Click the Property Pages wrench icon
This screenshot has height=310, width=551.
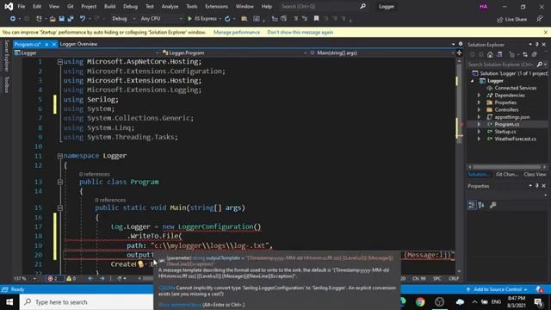[x=493, y=205]
